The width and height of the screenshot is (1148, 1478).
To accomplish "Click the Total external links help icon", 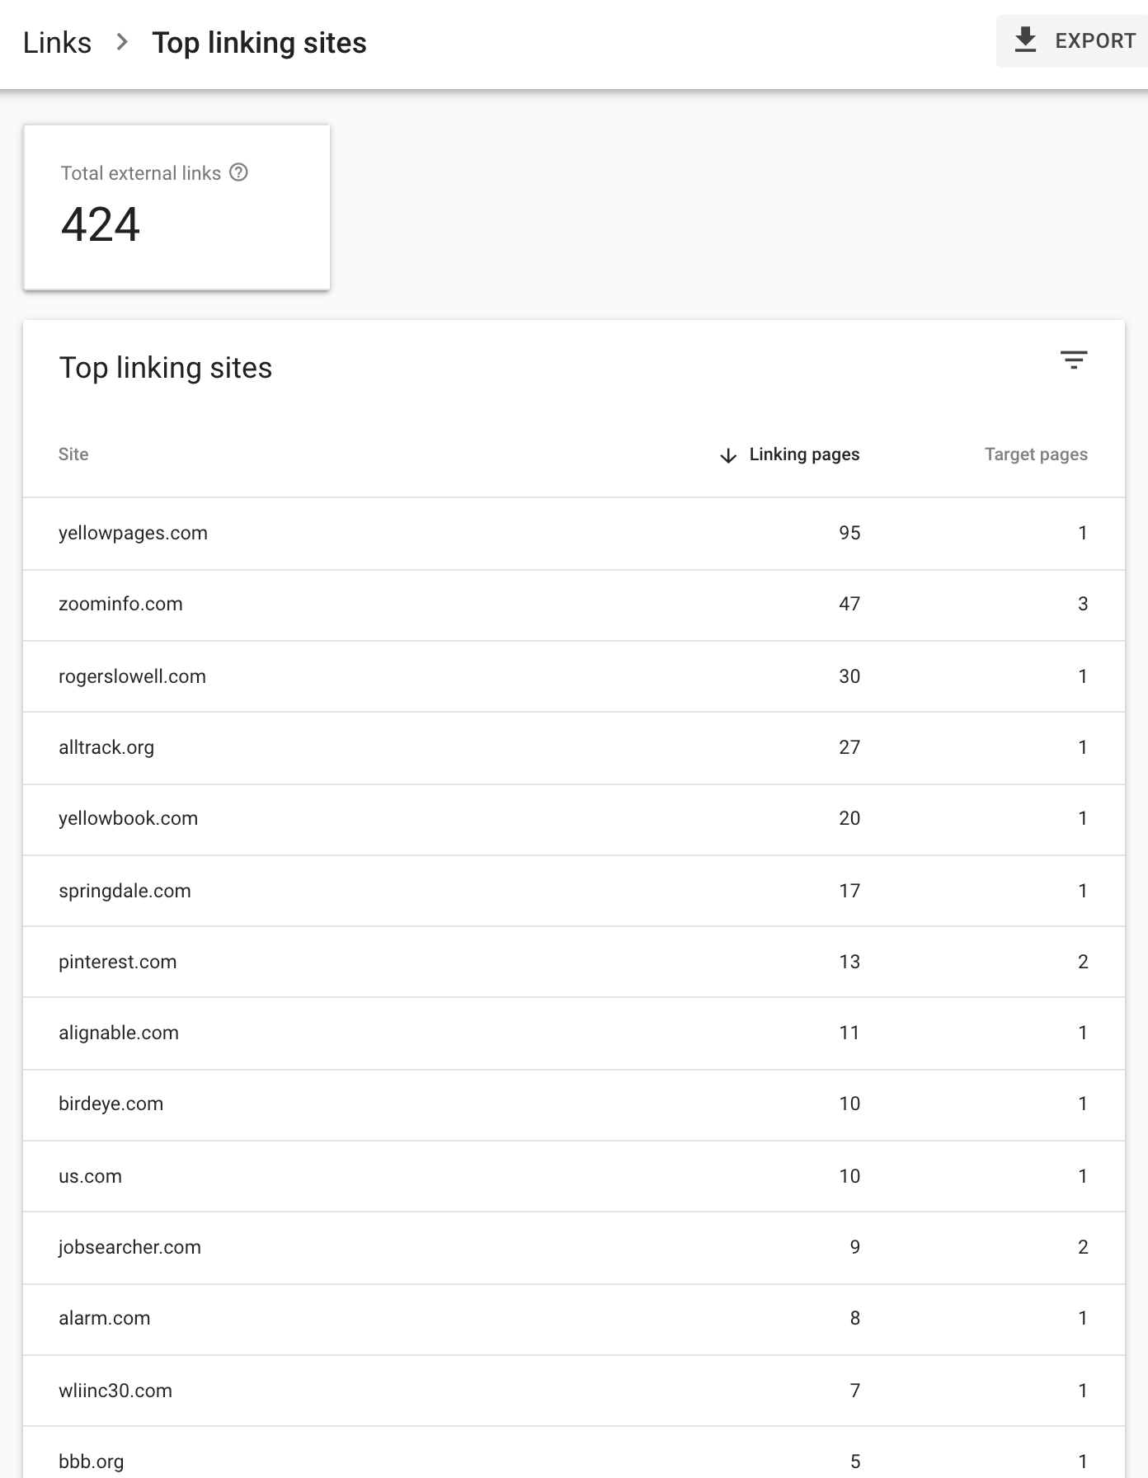I will pos(238,172).
